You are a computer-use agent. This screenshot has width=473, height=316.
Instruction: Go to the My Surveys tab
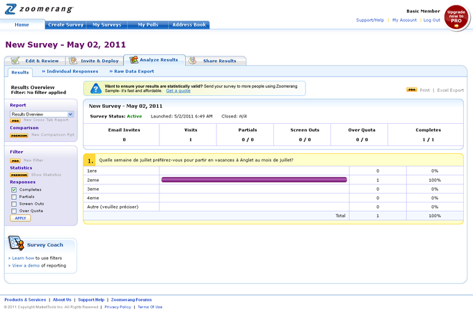tap(103, 24)
